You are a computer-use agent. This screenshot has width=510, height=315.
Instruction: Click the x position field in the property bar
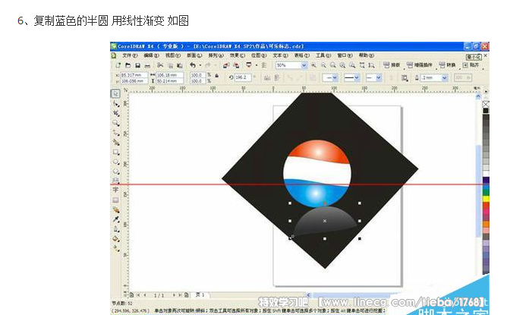coord(134,75)
